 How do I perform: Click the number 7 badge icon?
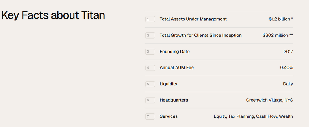point(150,116)
